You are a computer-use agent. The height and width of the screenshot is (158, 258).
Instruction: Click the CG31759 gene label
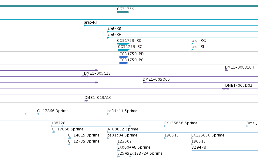[x=126, y=9]
